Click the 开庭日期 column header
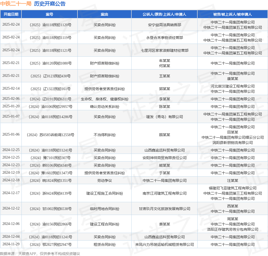The width and height of the screenshot is (268, 256). [11, 14]
